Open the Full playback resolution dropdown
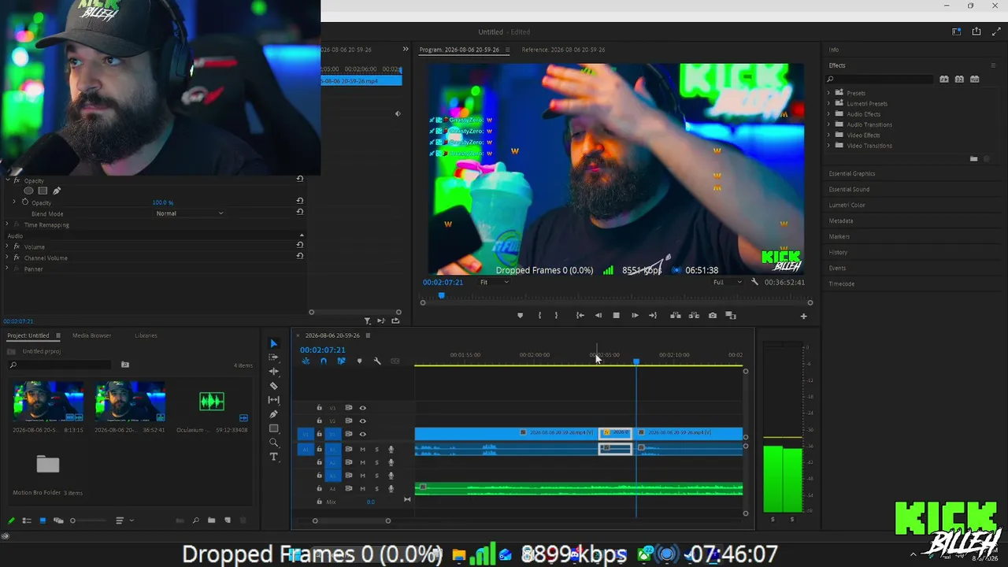 click(x=727, y=282)
